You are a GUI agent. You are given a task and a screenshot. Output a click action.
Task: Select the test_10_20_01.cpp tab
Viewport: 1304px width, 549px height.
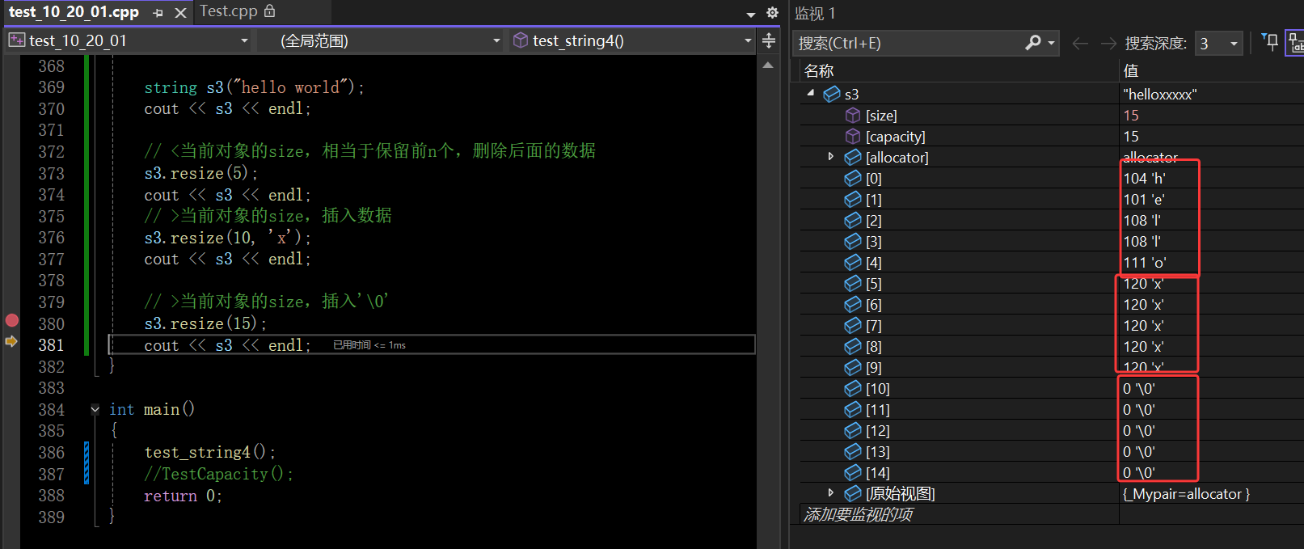pos(74,12)
